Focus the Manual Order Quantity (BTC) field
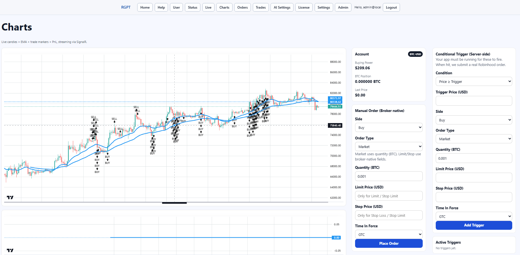Image resolution: width=520 pixels, height=255 pixels. 389,176
